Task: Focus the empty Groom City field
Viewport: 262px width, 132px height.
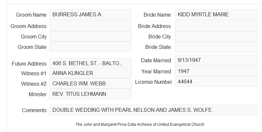Action: 90,36
